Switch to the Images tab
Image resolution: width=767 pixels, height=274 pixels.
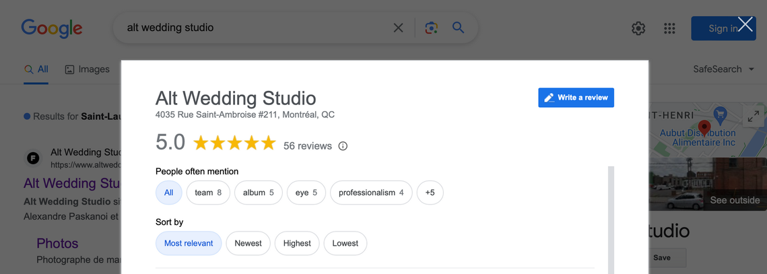pos(87,69)
